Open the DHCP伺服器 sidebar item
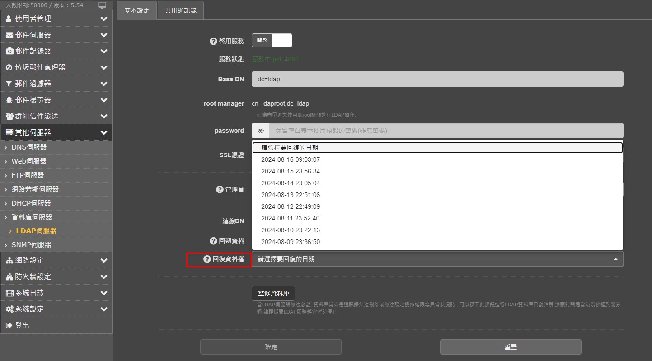 pos(31,203)
